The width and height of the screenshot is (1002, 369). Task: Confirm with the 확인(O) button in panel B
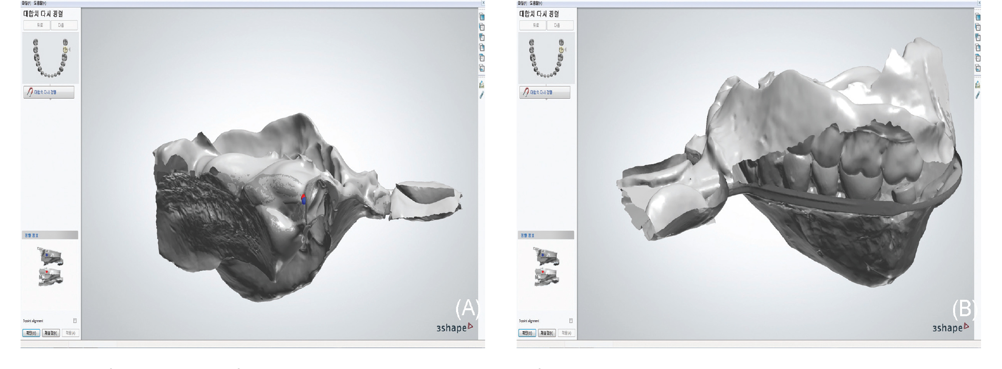pyautogui.click(x=527, y=333)
